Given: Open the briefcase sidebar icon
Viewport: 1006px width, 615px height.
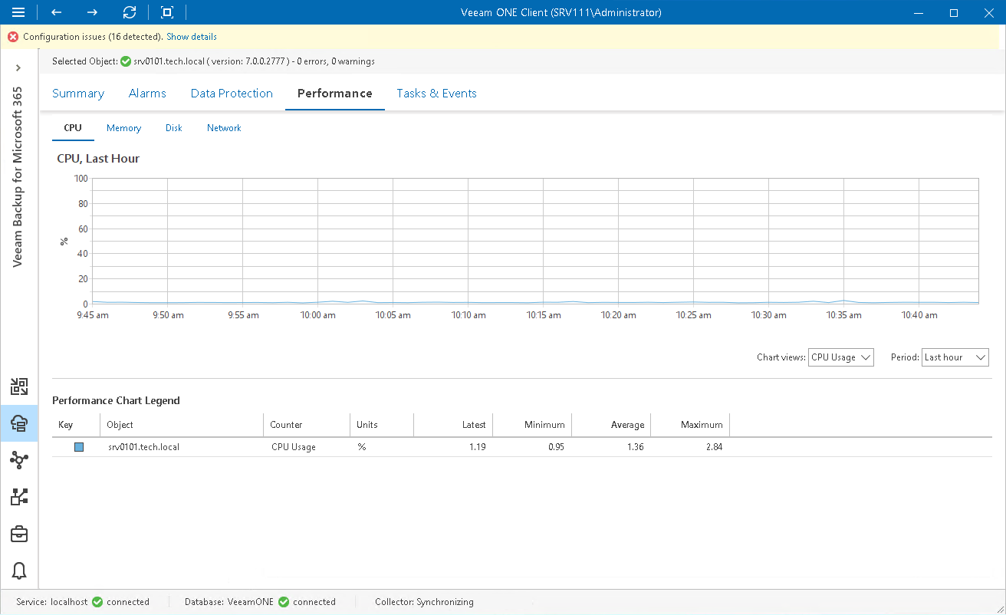Looking at the screenshot, I should pos(19,534).
